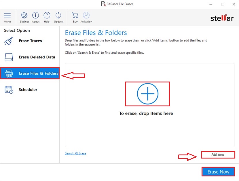Click the About info icon
The image size is (239, 181).
[36, 15]
